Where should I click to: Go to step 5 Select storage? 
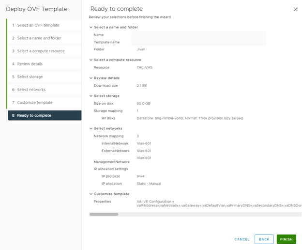pyautogui.click(x=45, y=77)
